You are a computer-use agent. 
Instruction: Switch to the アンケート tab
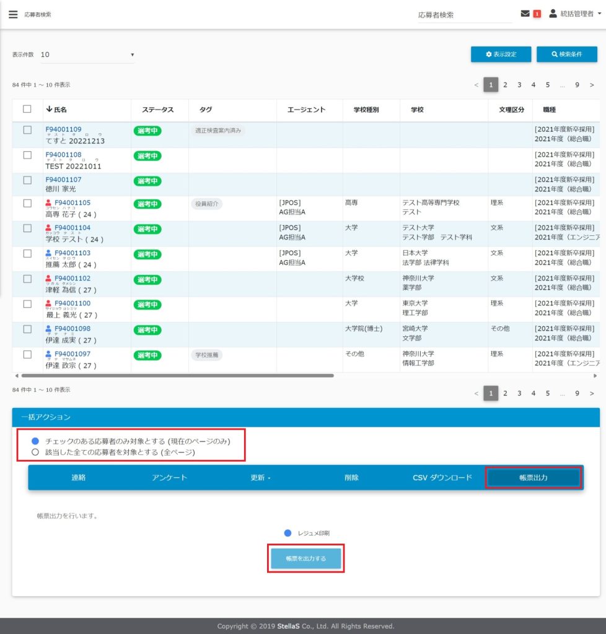tap(169, 478)
